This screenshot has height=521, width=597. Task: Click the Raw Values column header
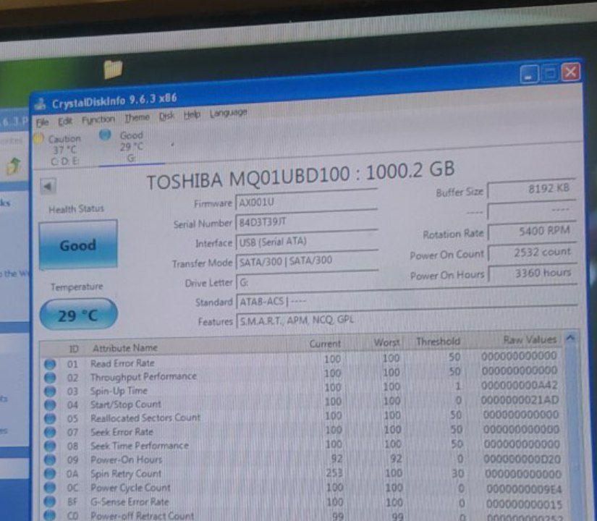tap(530, 339)
